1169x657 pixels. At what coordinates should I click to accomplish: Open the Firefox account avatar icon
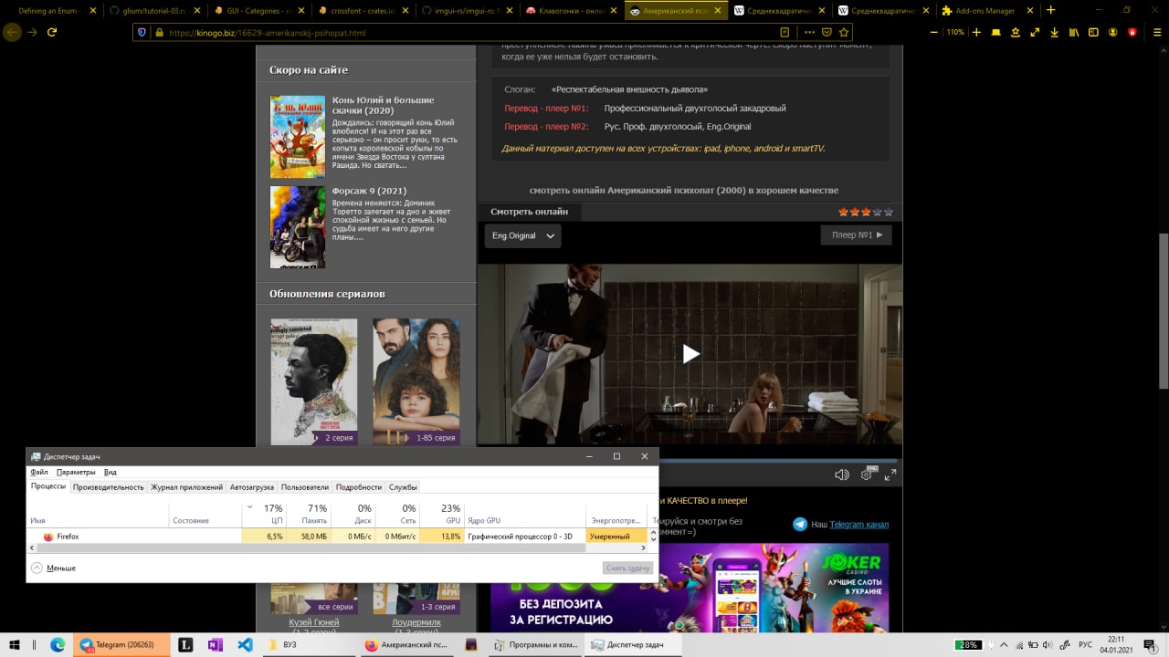(1113, 32)
